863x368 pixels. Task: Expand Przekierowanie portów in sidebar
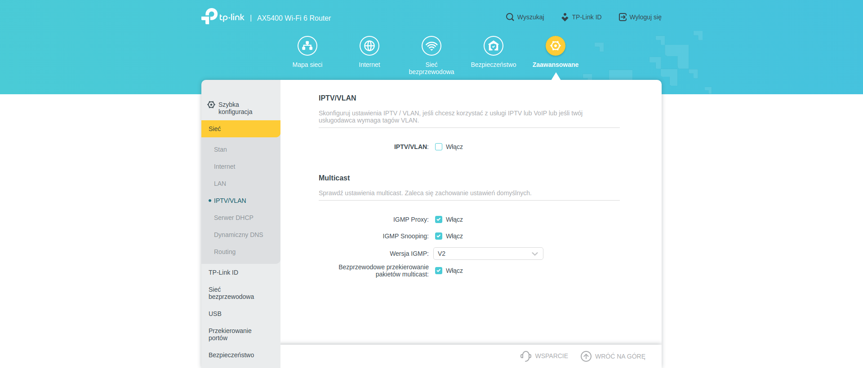[230, 334]
